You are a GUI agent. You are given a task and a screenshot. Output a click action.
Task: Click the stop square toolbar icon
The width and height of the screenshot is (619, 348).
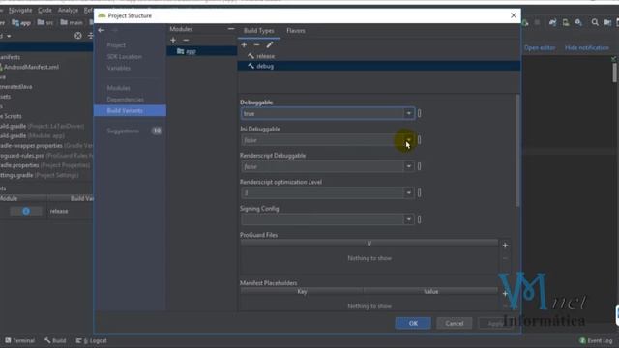click(537, 22)
